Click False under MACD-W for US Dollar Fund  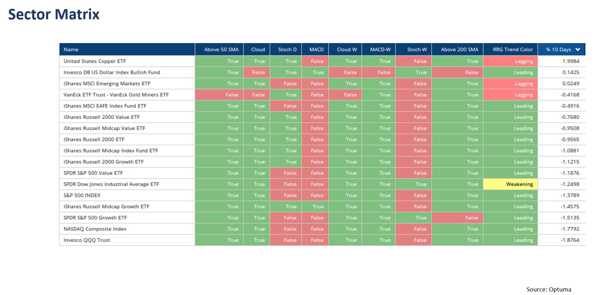tap(379, 72)
